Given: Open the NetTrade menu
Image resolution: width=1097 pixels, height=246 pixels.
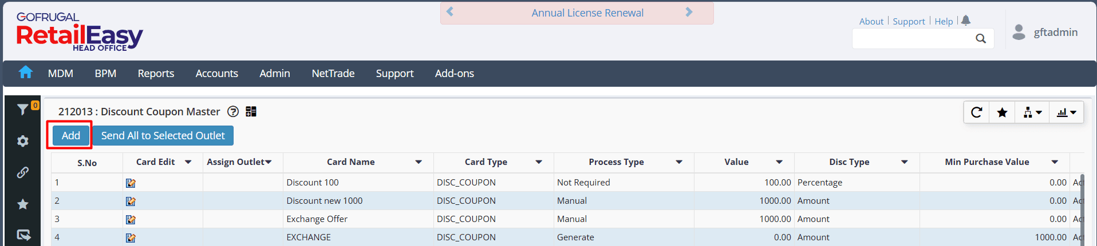Looking at the screenshot, I should point(333,74).
